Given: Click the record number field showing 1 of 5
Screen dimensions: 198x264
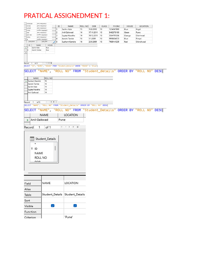Looking at the screenshot, I should click(x=33, y=102).
